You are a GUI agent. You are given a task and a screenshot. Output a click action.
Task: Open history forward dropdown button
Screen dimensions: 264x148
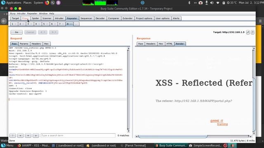54,32
